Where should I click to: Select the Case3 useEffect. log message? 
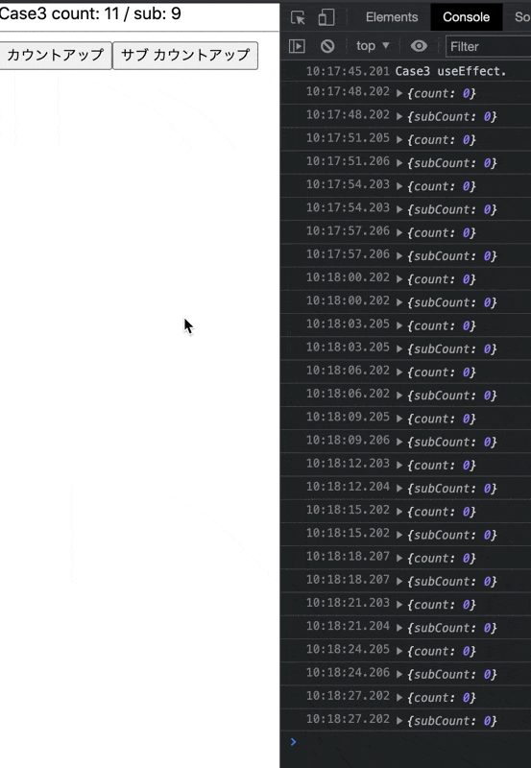[x=450, y=71]
